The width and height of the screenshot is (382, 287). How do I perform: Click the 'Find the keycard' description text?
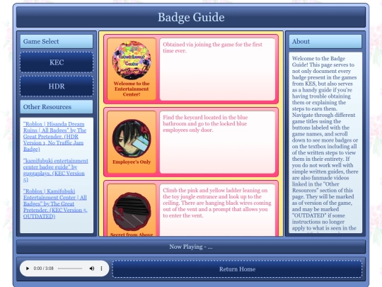tap(205, 123)
